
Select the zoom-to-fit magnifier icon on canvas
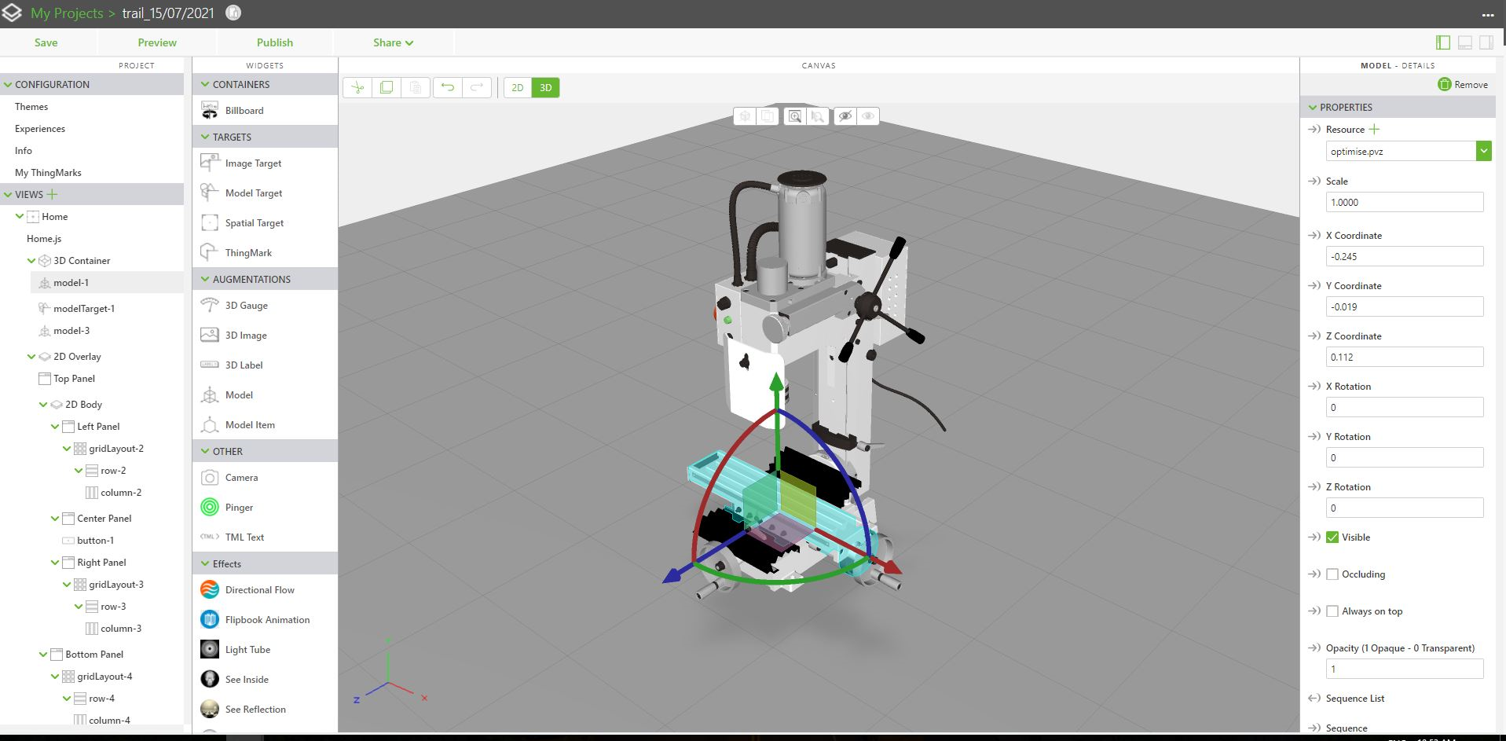tap(795, 116)
